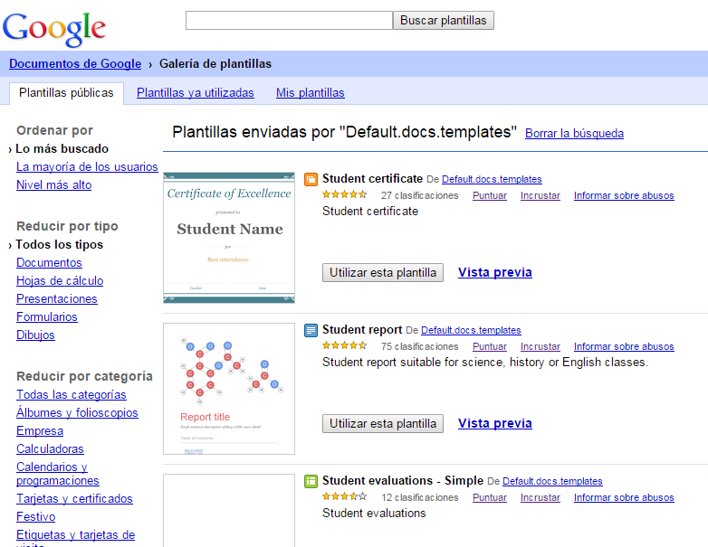Open Default.docs.templates link for Student certificate
The image size is (708, 547).
pyautogui.click(x=492, y=179)
